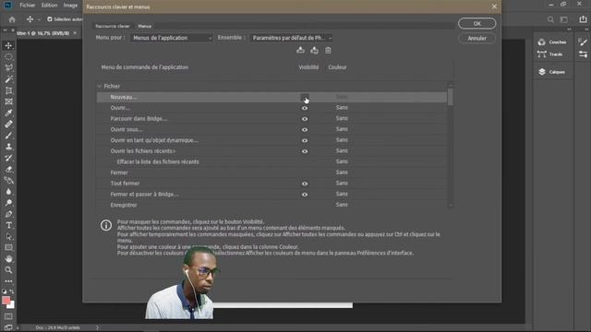591x332 pixels.
Task: Open the Menu pour dropdown
Action: [172, 38]
